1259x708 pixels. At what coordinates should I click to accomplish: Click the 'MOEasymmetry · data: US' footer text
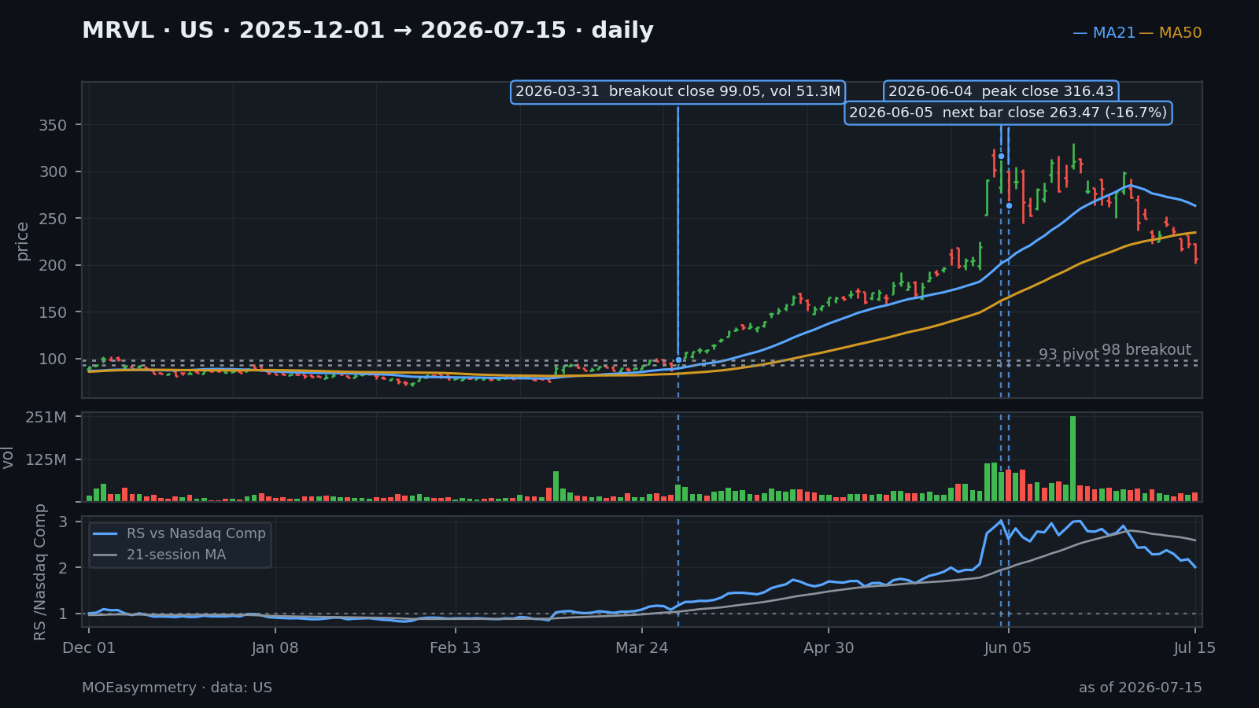coord(177,688)
